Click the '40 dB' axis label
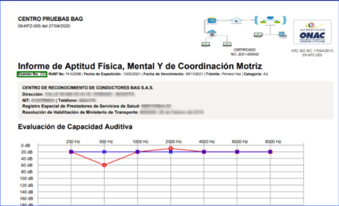The image size is (339, 206). tap(27, 159)
